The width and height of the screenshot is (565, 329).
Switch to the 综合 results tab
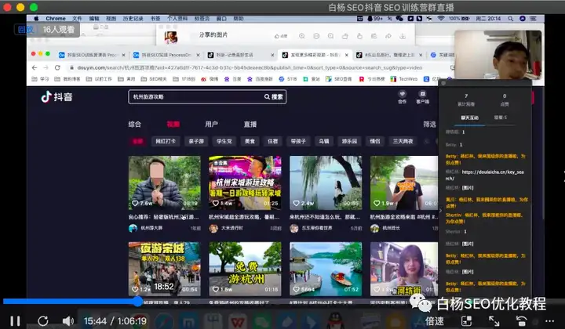[135, 124]
